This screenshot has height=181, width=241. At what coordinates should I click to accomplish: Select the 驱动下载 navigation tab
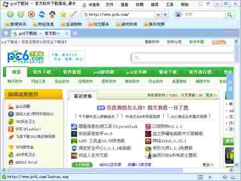[168, 72]
